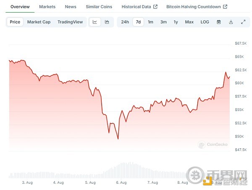This screenshot has height=190, width=252.
Task: Switch to line chart view icon
Action: coord(95,22)
